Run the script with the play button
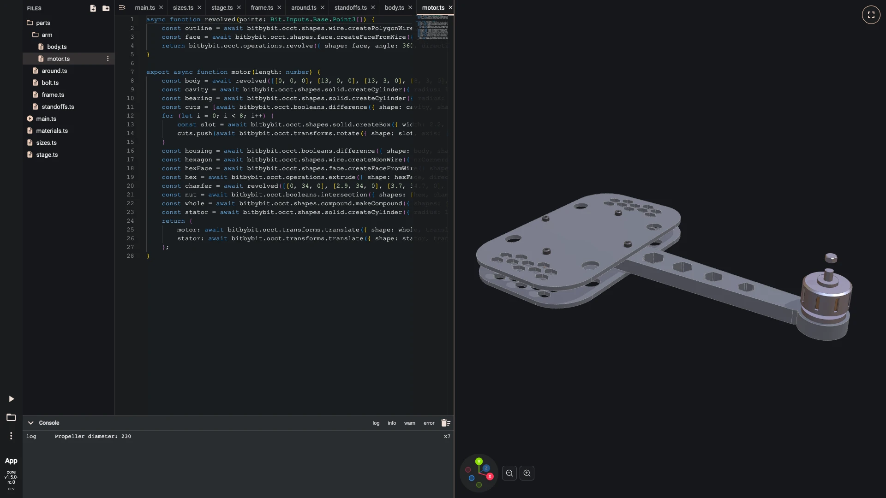Screen dimensions: 886x498 point(12,399)
